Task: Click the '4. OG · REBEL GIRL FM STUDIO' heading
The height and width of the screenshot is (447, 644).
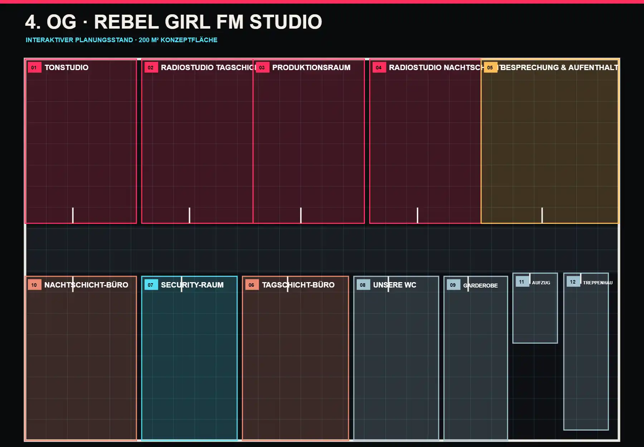Action: point(174,22)
